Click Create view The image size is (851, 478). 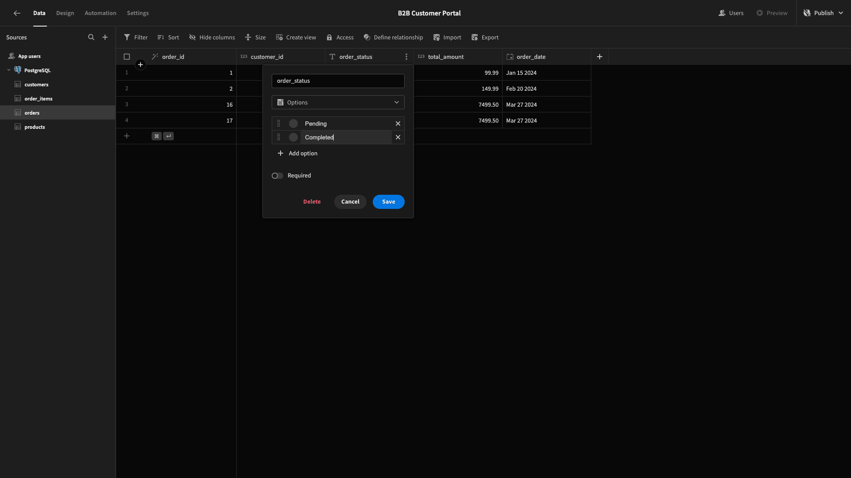click(296, 37)
